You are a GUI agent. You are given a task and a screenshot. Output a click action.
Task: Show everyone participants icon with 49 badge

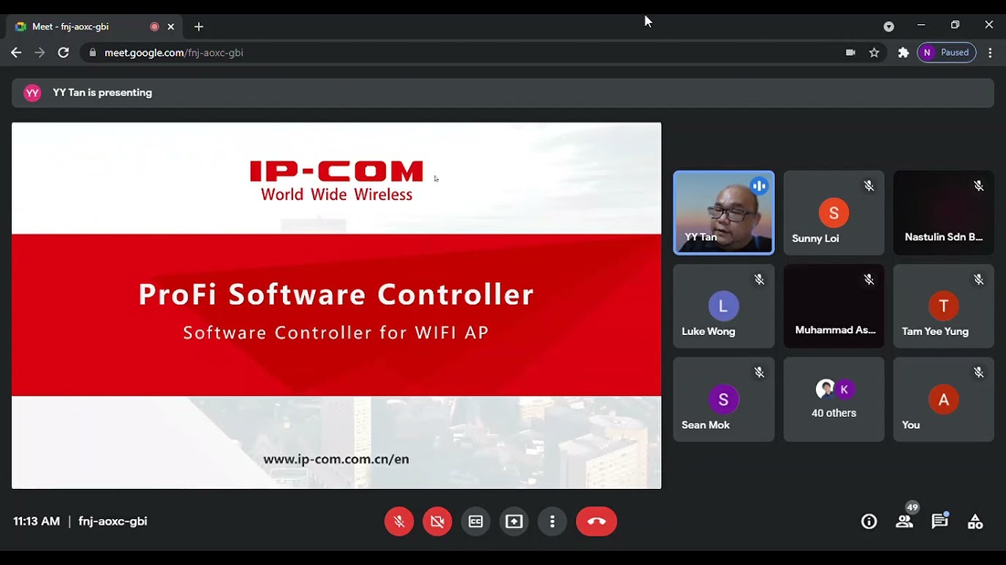click(x=905, y=521)
